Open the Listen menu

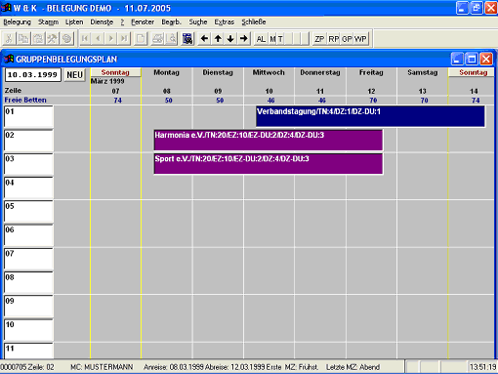click(x=74, y=22)
